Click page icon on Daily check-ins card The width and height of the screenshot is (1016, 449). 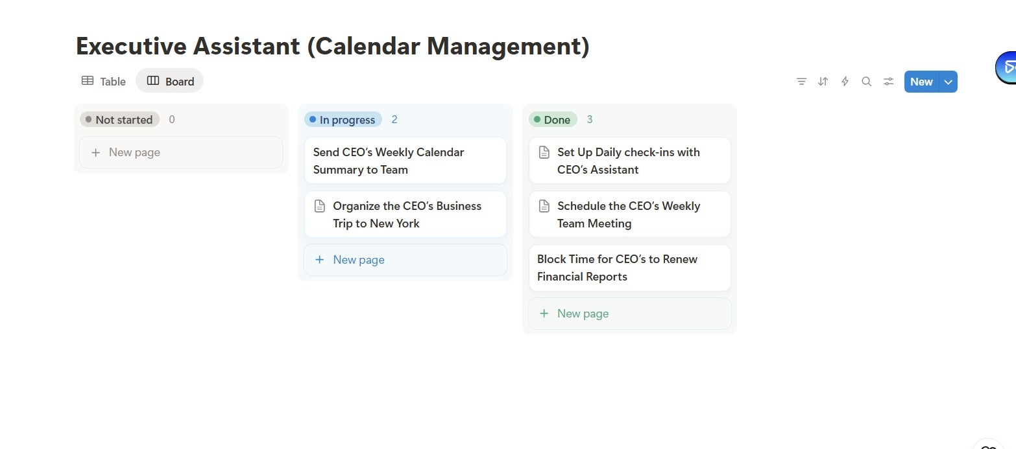coord(544,152)
